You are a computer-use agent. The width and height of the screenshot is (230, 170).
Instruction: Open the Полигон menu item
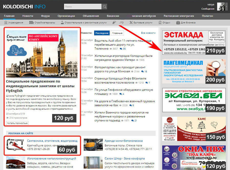pos(208,16)
